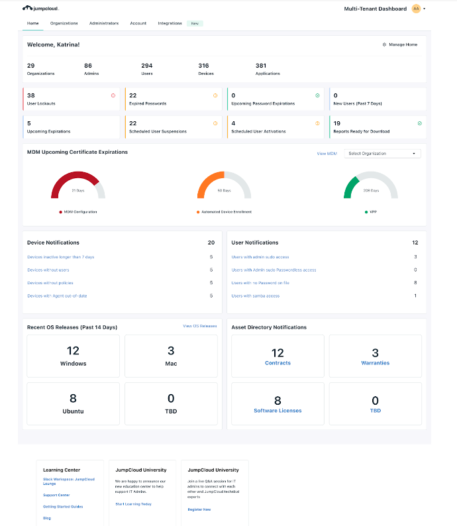This screenshot has height=526, width=457.
Task: Open the 38 User Lockouts card
Action: coord(71,99)
